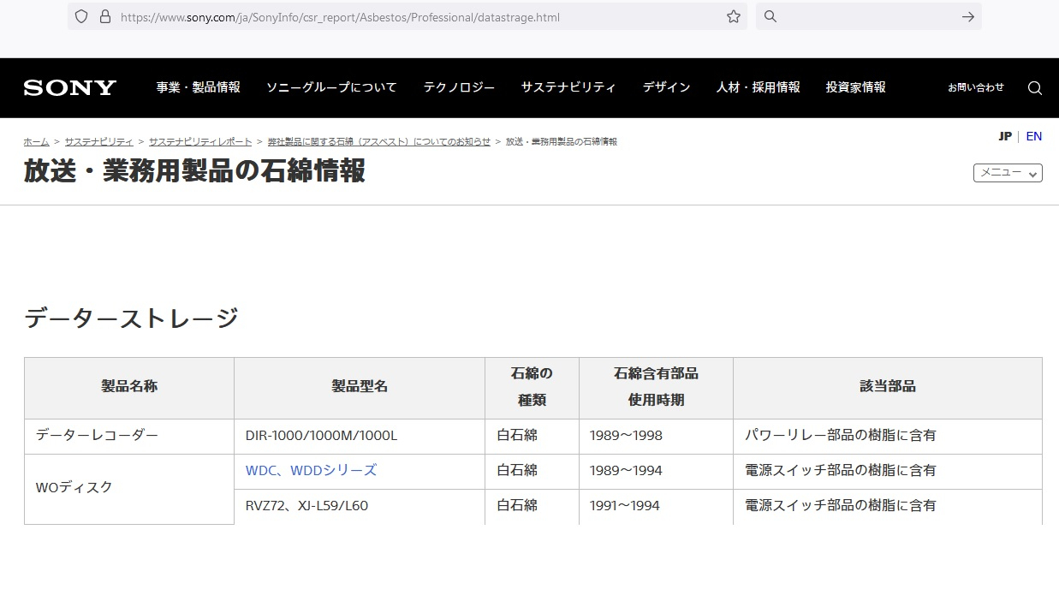The height and width of the screenshot is (595, 1059).
Task: Click the shield tracking protection icon
Action: point(82,16)
